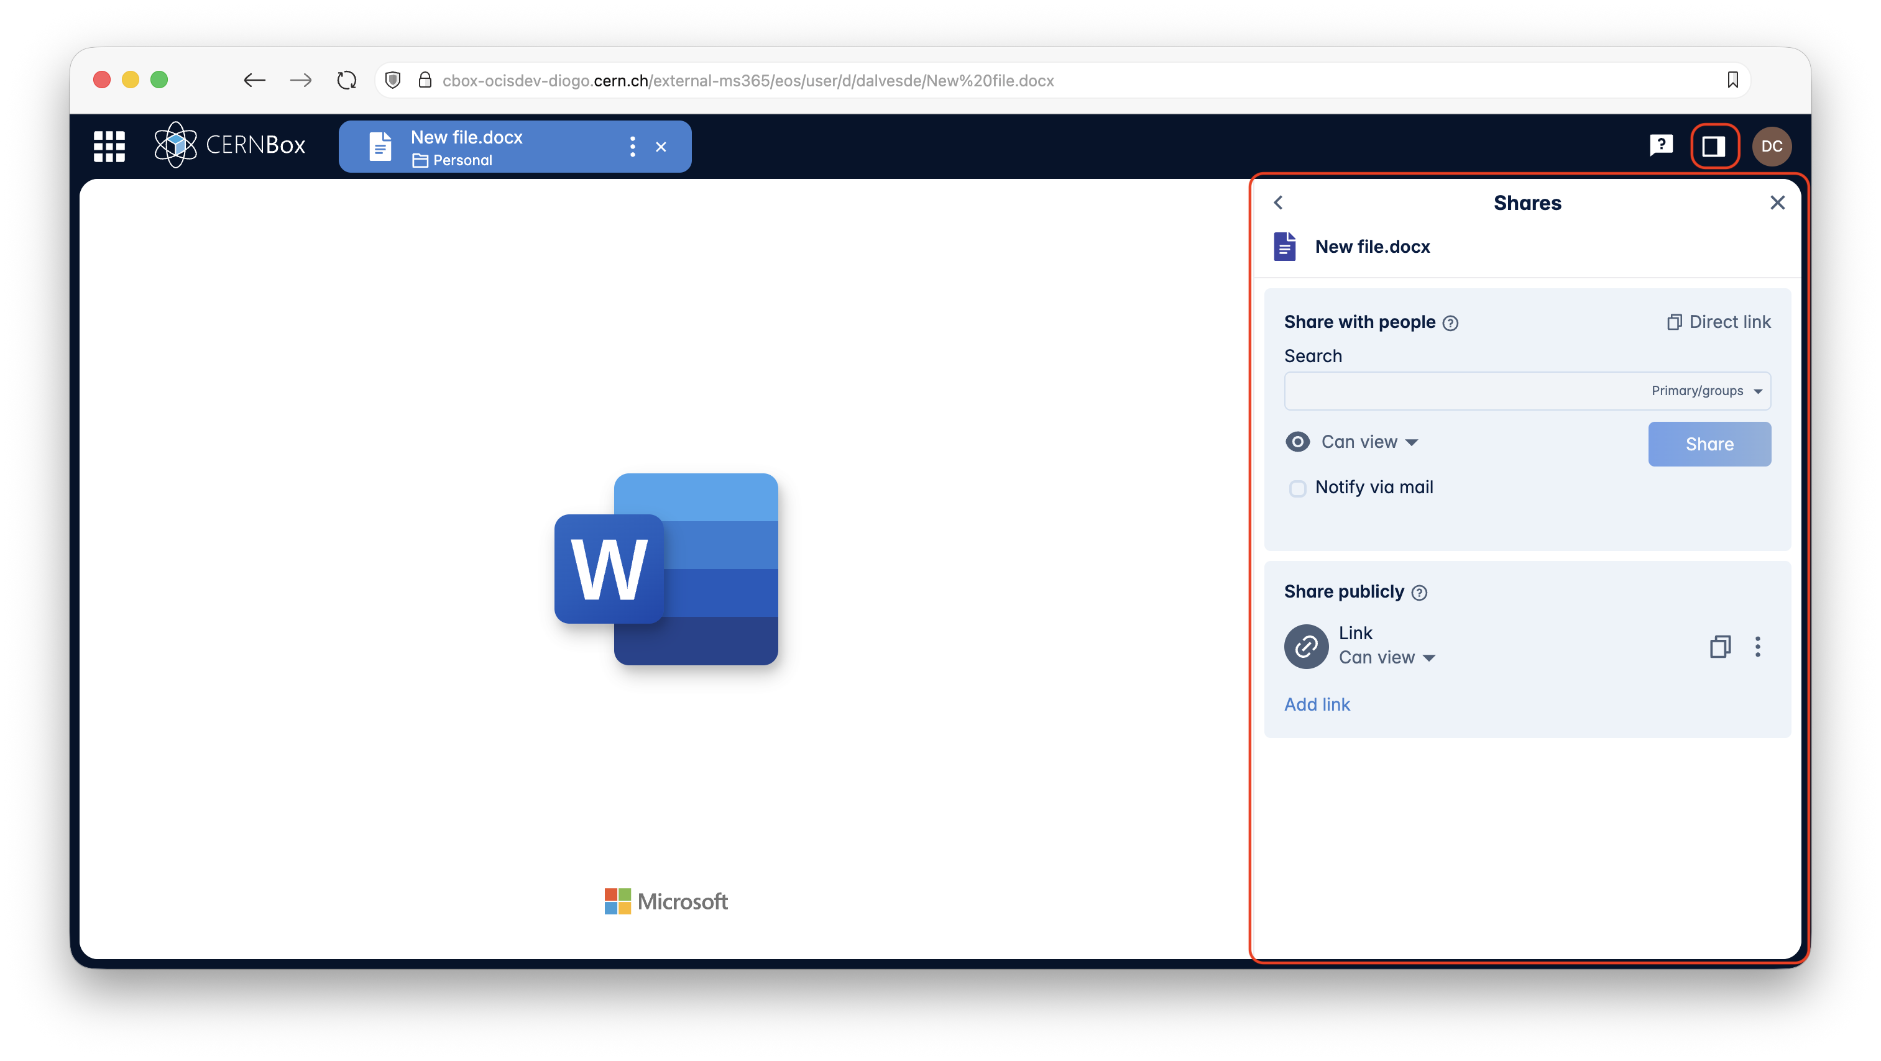The image size is (1881, 1061).
Task: Toggle the right sidebar panel icon
Action: pos(1714,146)
